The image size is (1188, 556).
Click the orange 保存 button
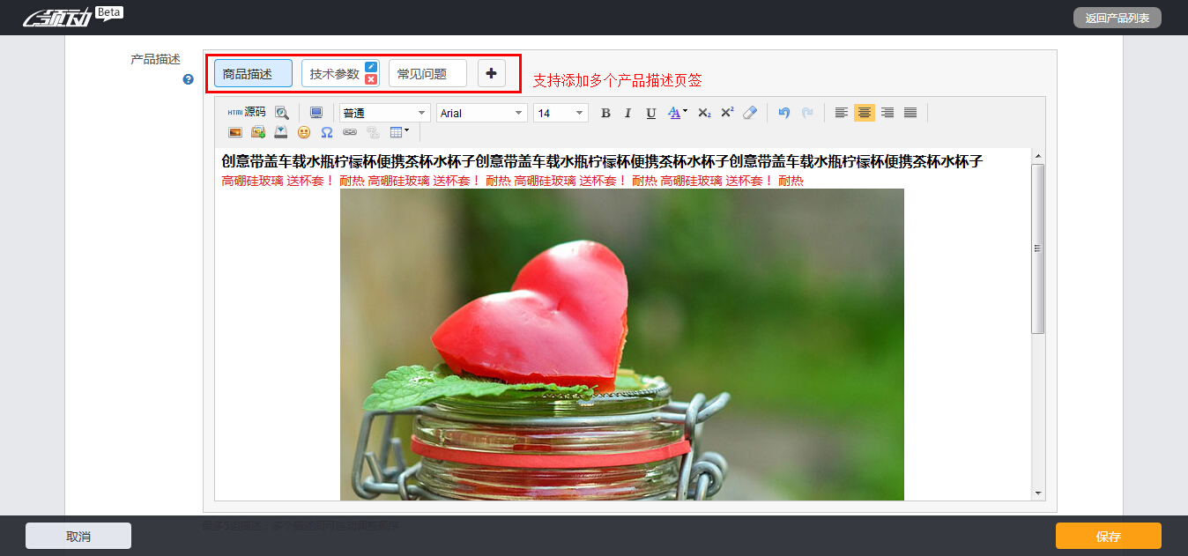(1108, 536)
